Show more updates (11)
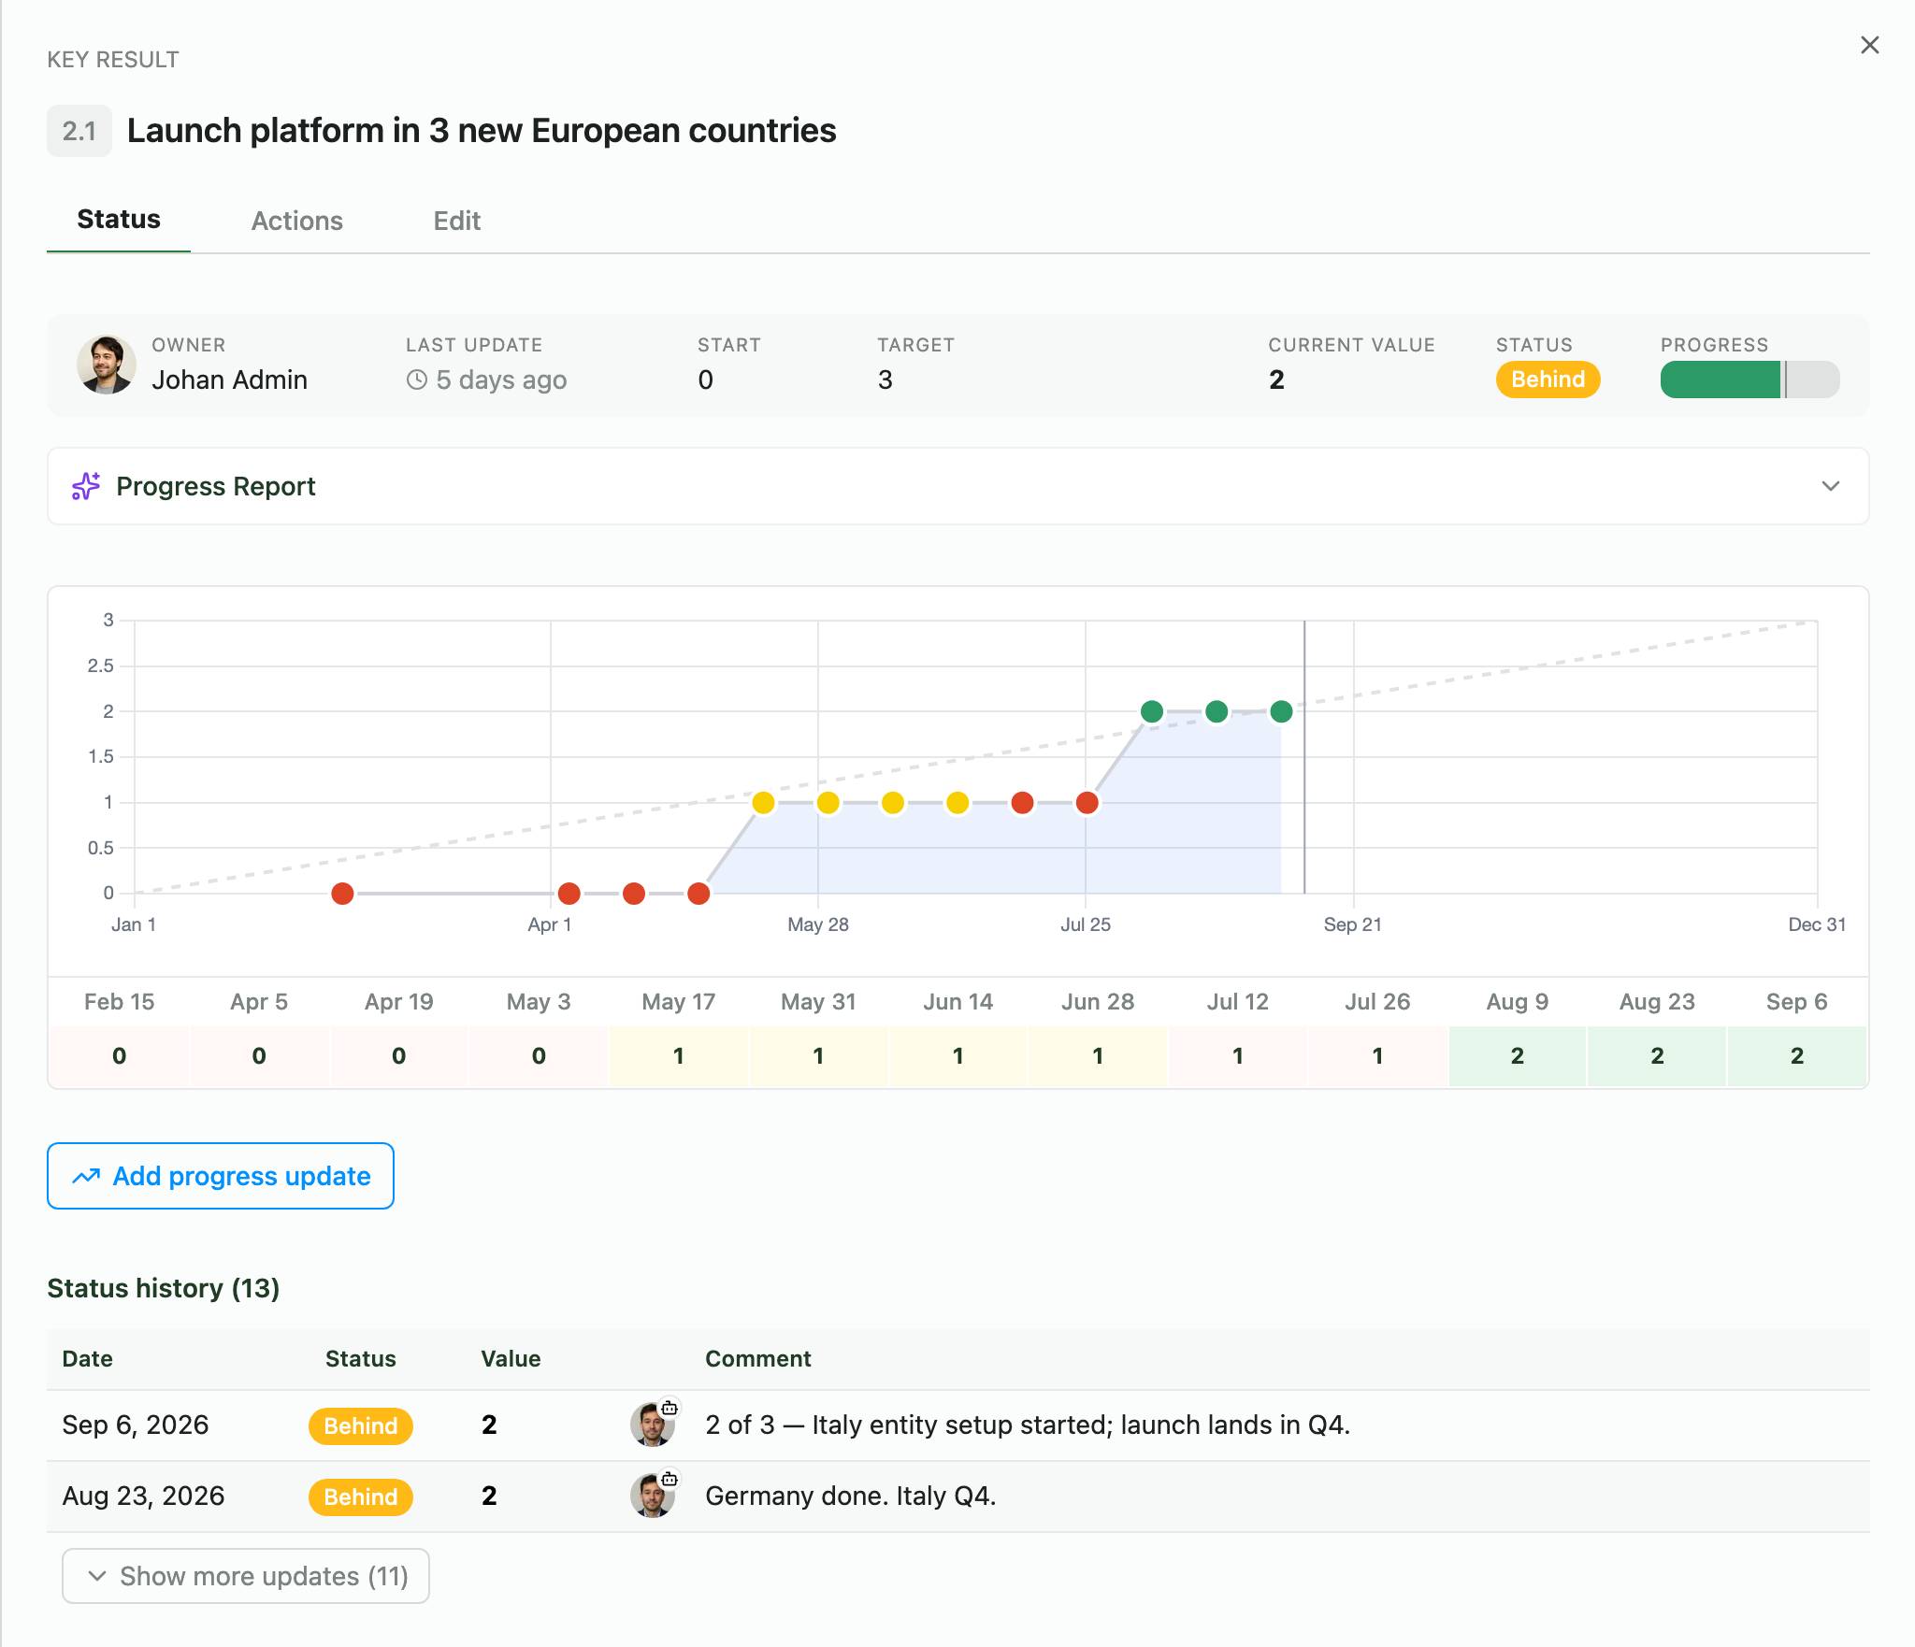 point(246,1576)
